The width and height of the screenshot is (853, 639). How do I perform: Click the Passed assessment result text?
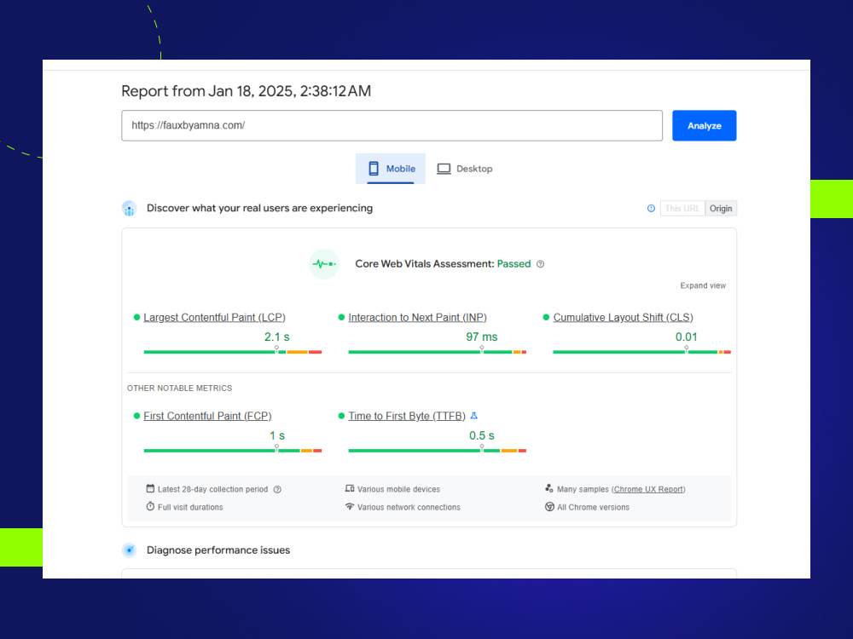514,264
